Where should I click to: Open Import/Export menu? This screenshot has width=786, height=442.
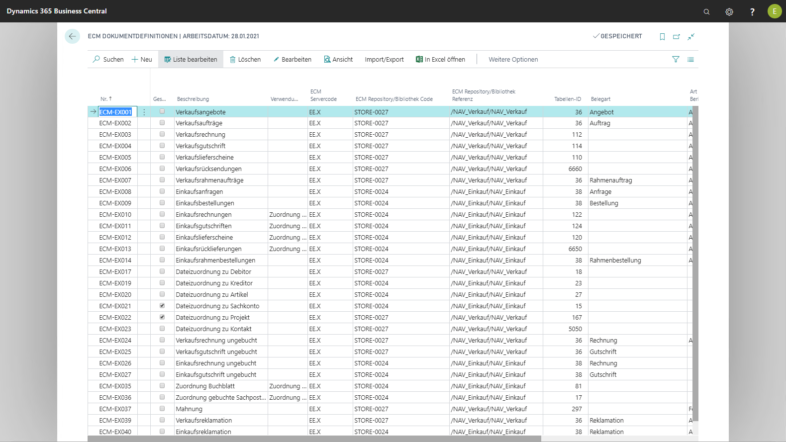(x=384, y=59)
